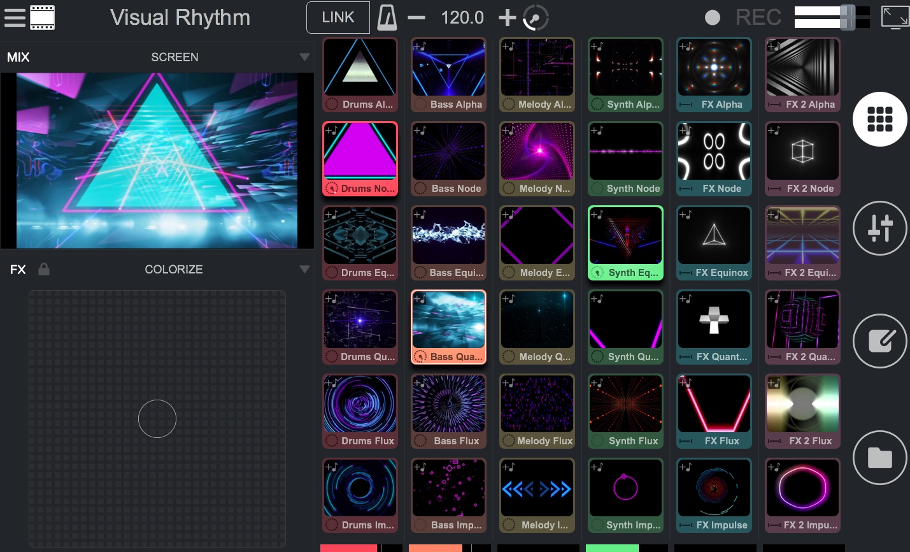This screenshot has width=910, height=552.
Task: Click the tap tempo circular icon
Action: pyautogui.click(x=536, y=18)
